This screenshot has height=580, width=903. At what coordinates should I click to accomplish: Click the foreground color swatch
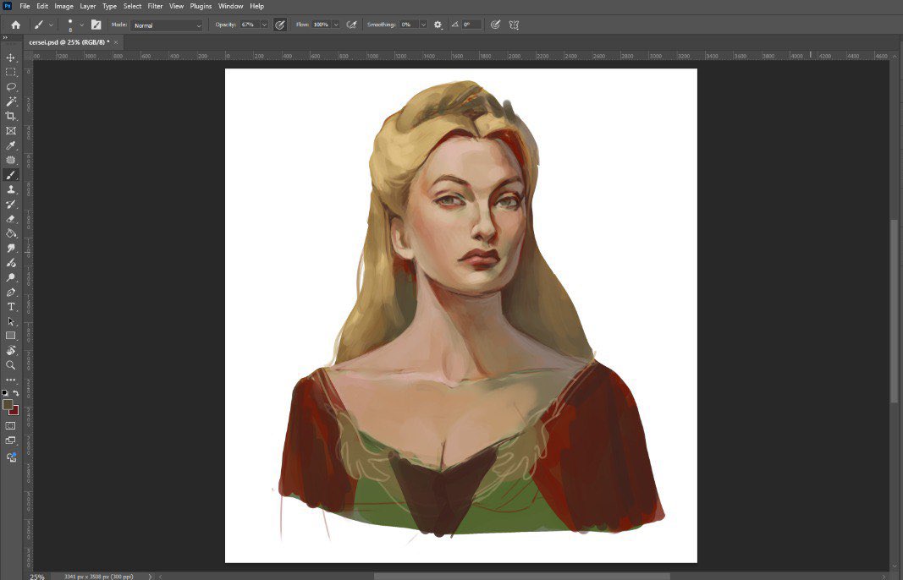pos(8,404)
